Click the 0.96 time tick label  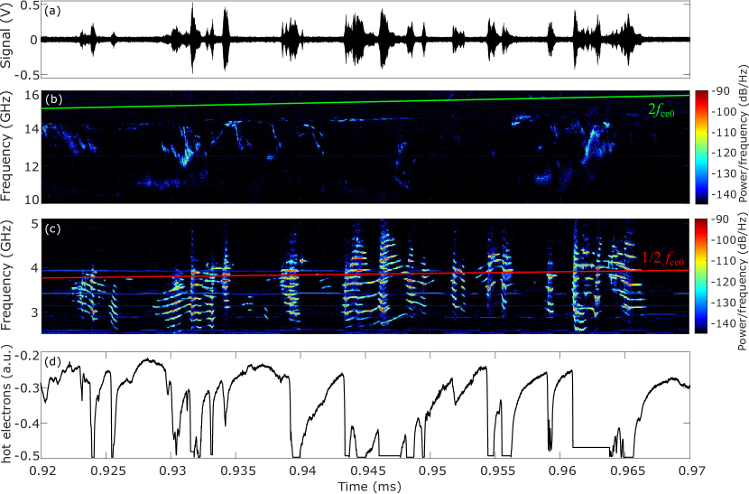point(560,471)
